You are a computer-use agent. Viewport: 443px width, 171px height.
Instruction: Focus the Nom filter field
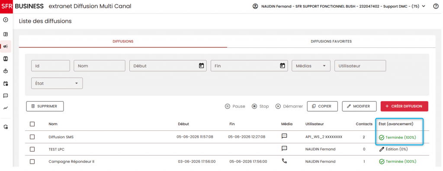pos(100,66)
